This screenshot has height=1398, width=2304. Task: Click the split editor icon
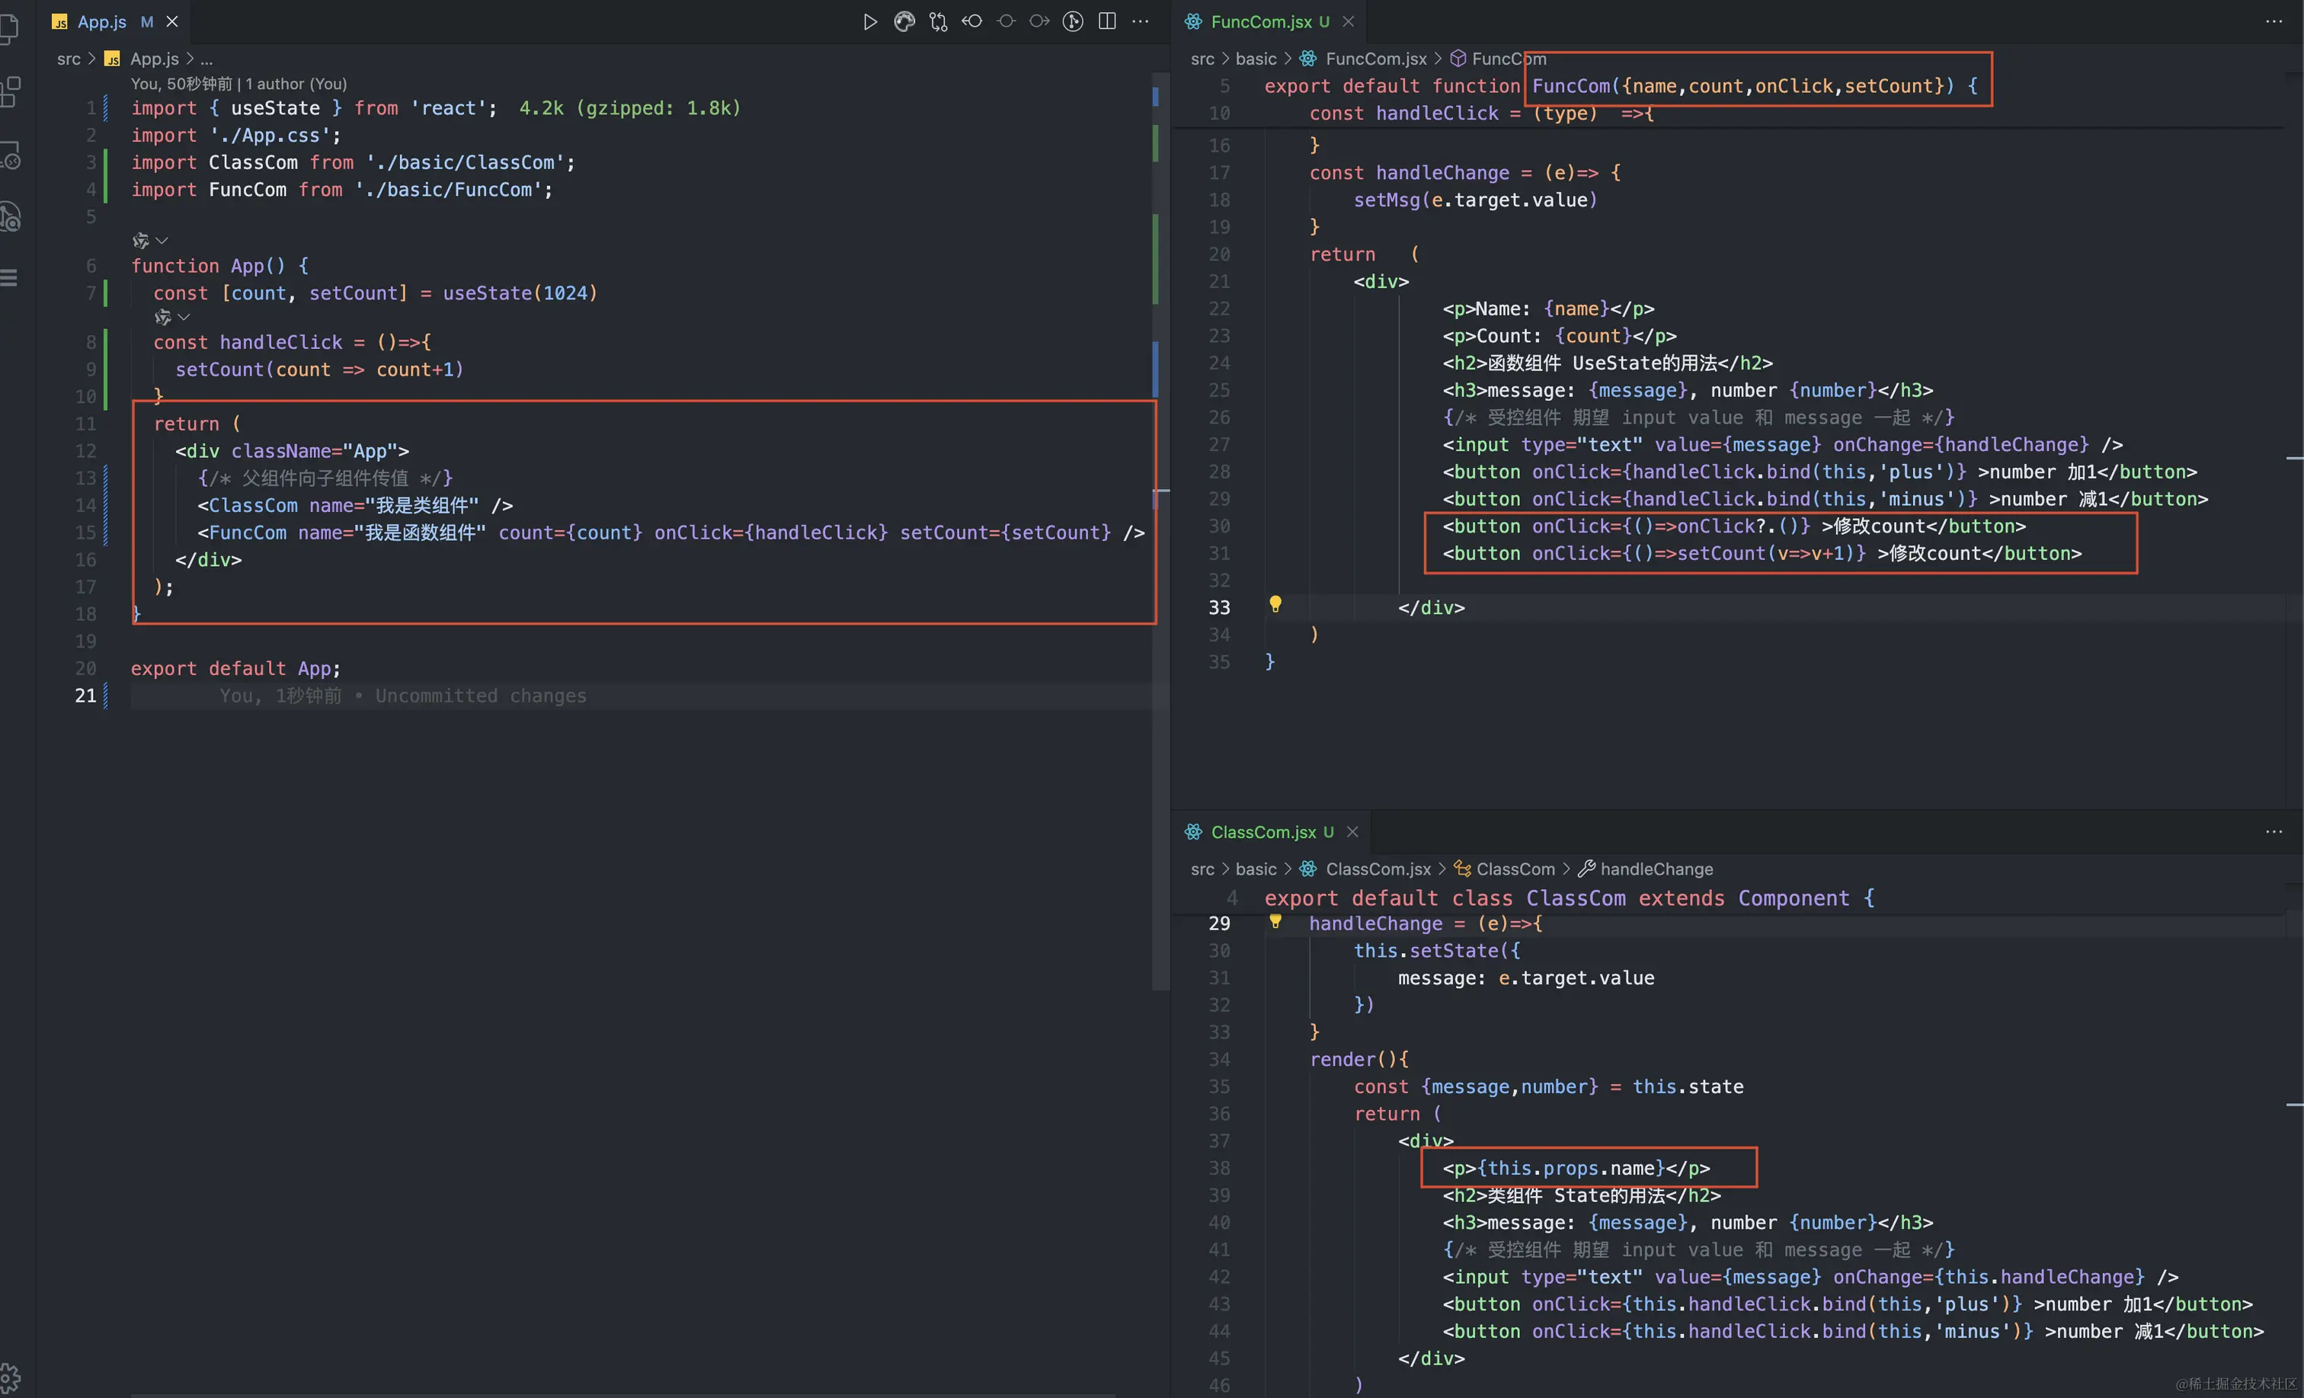point(1107,21)
